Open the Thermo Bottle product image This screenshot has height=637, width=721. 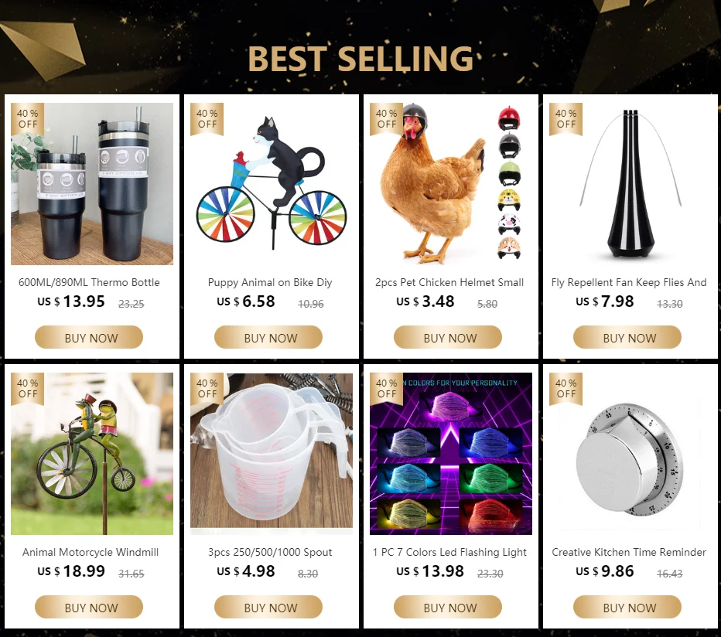coord(92,184)
